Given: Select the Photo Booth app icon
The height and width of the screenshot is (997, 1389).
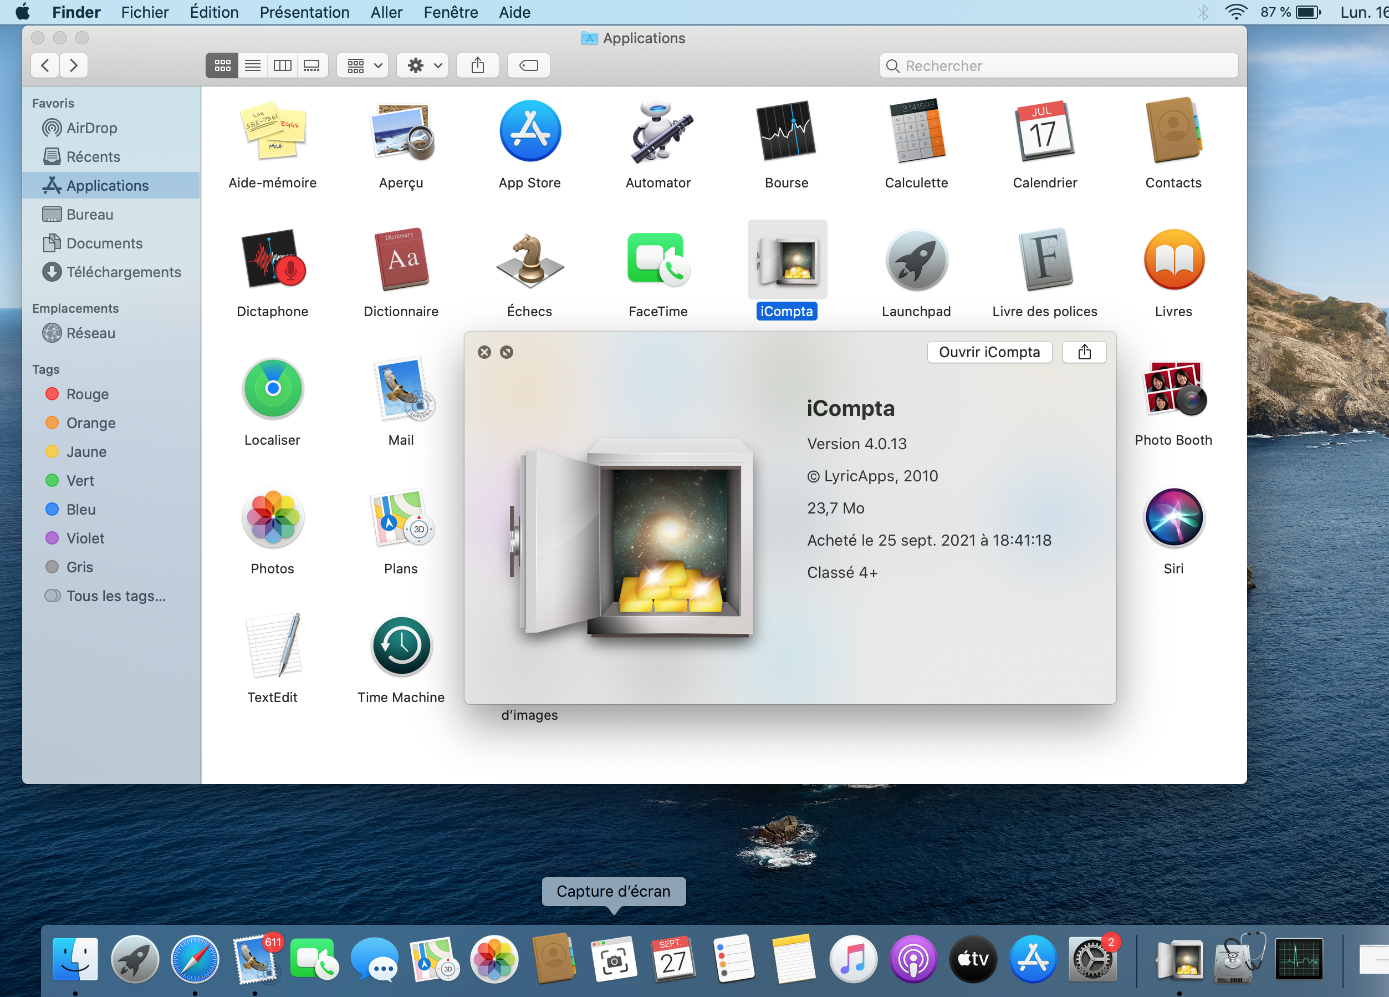Looking at the screenshot, I should tap(1173, 389).
